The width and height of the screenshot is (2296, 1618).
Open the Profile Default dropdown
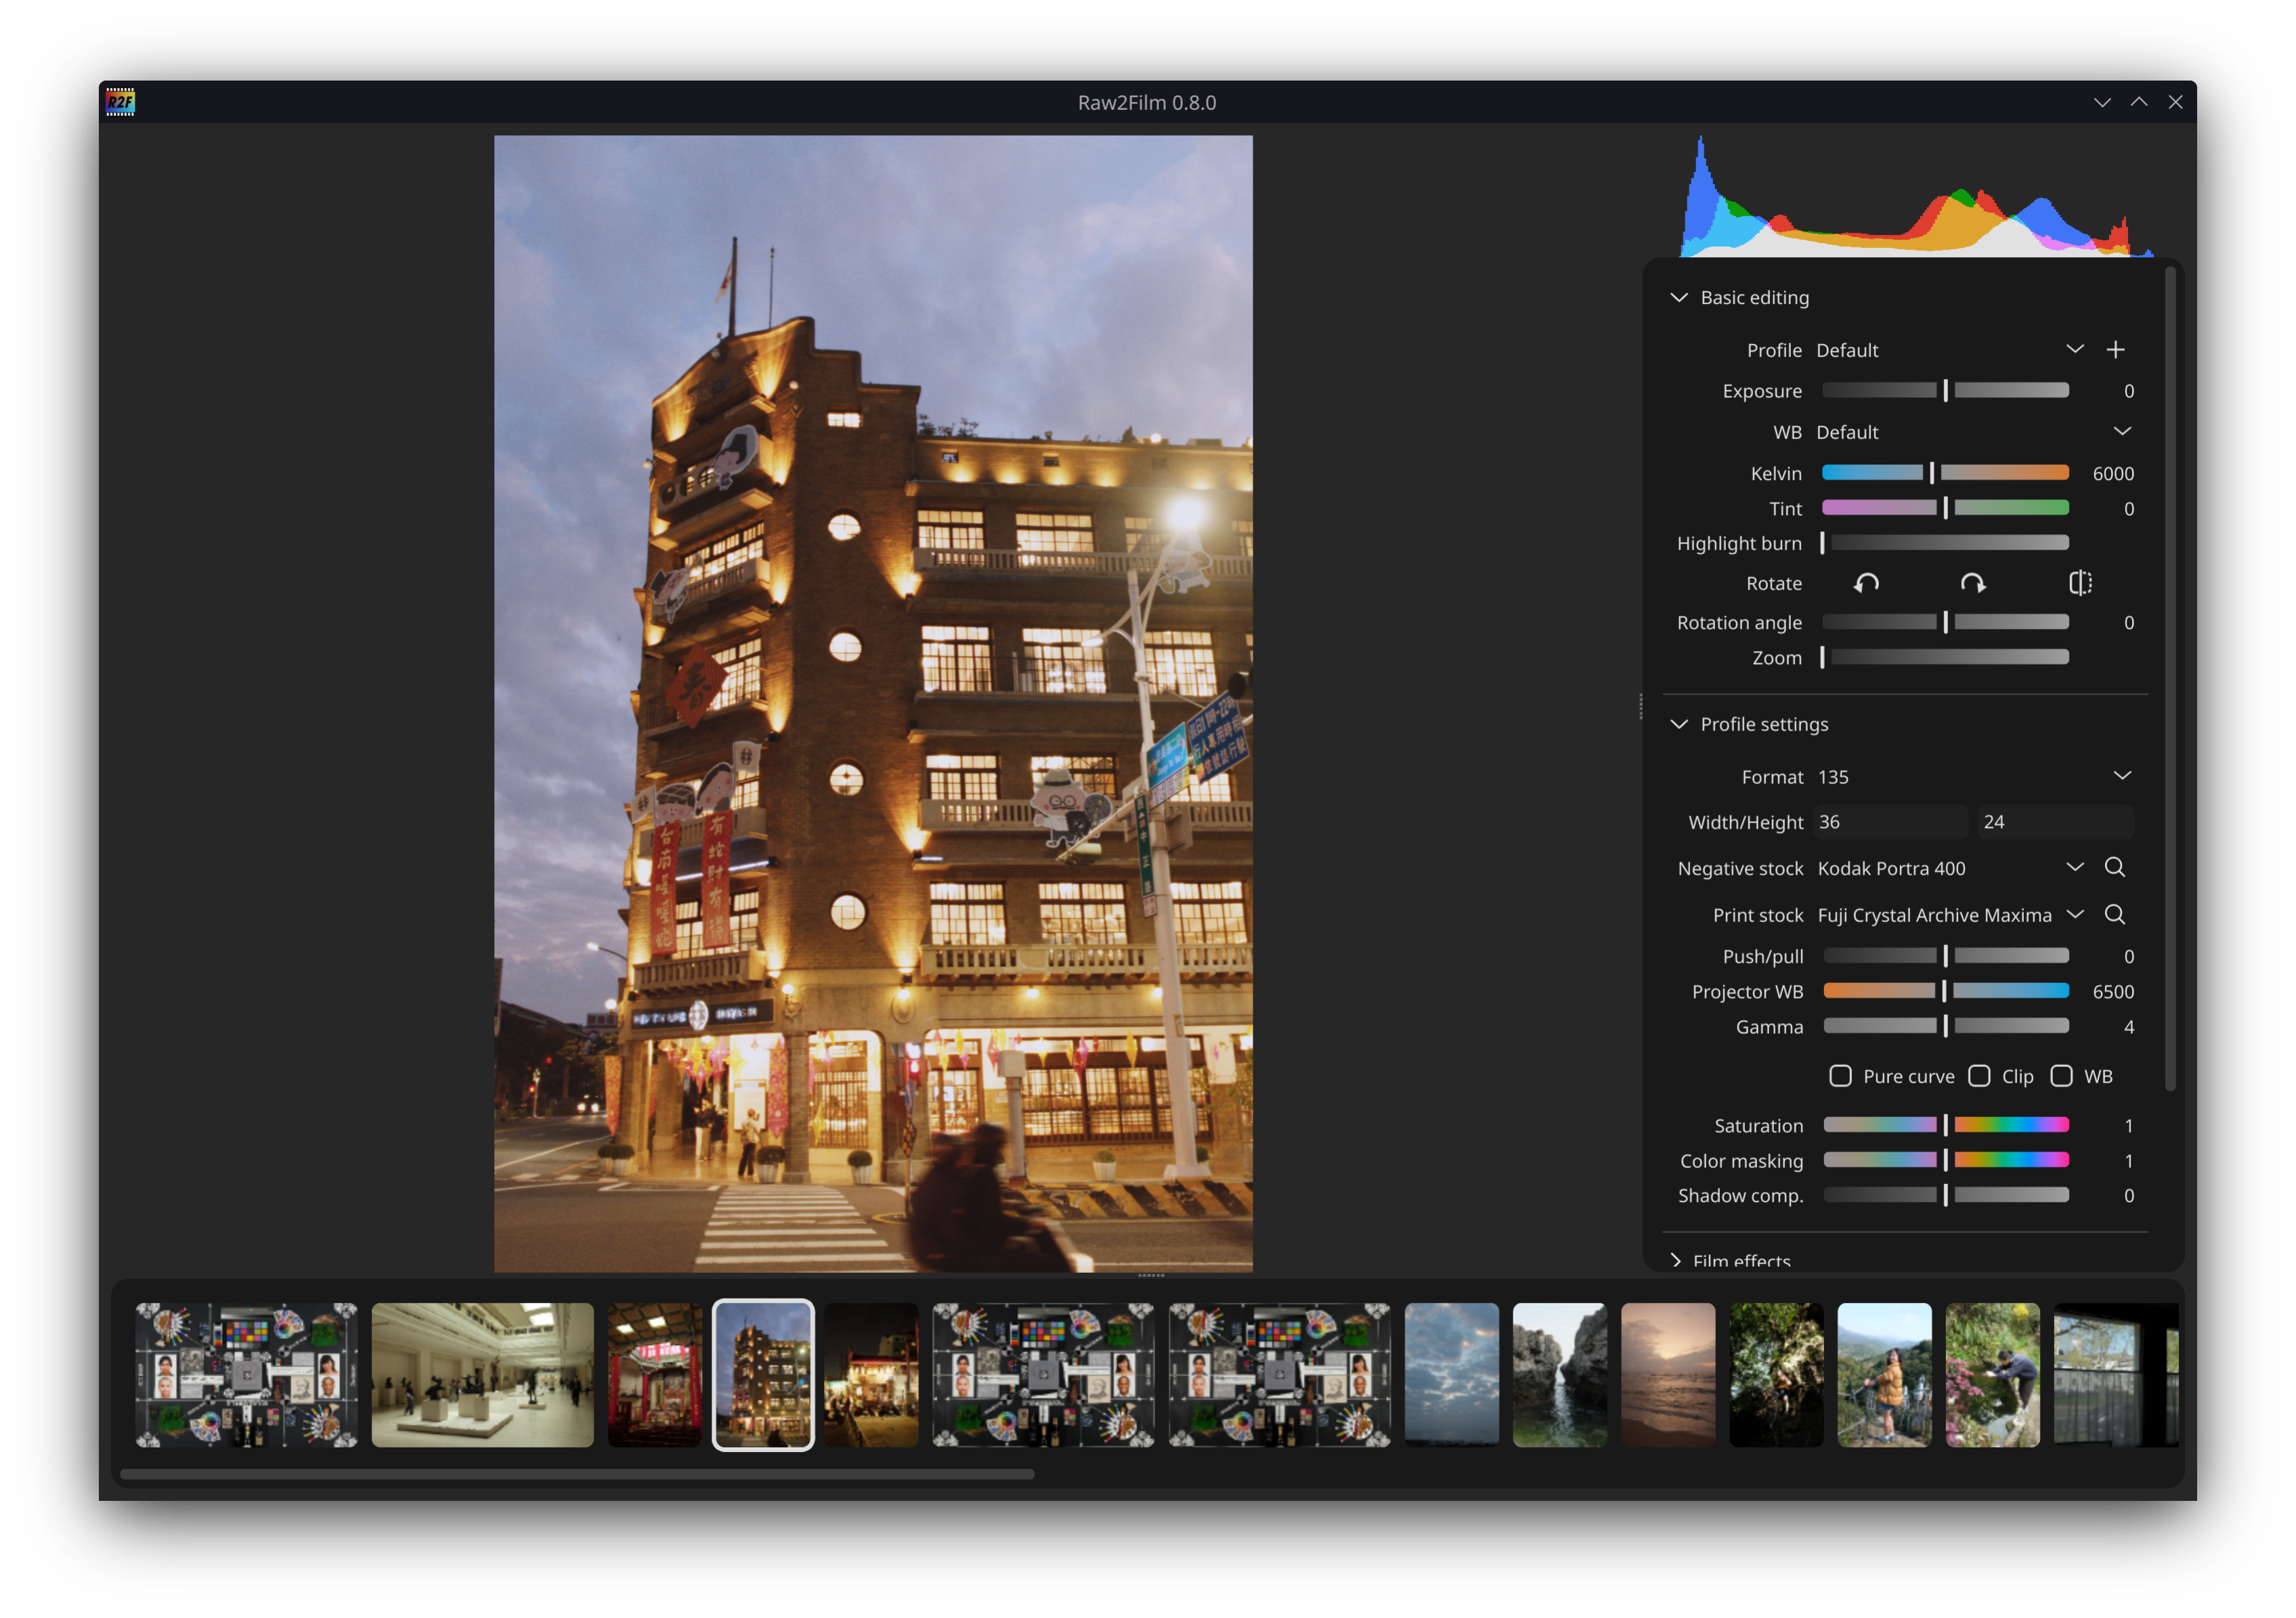[1950, 350]
